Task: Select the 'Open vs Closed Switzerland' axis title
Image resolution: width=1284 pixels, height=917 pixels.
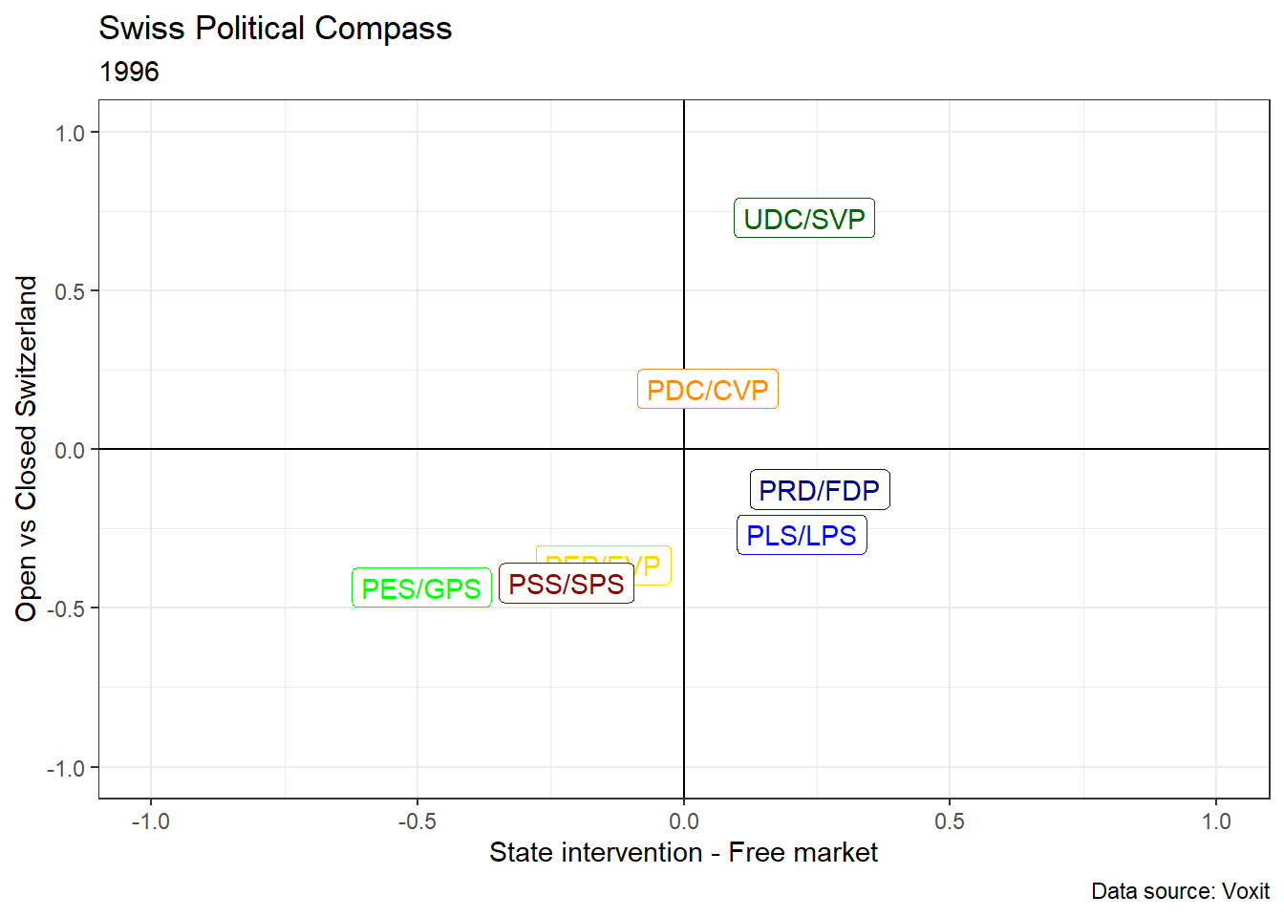Action: [x=27, y=448]
